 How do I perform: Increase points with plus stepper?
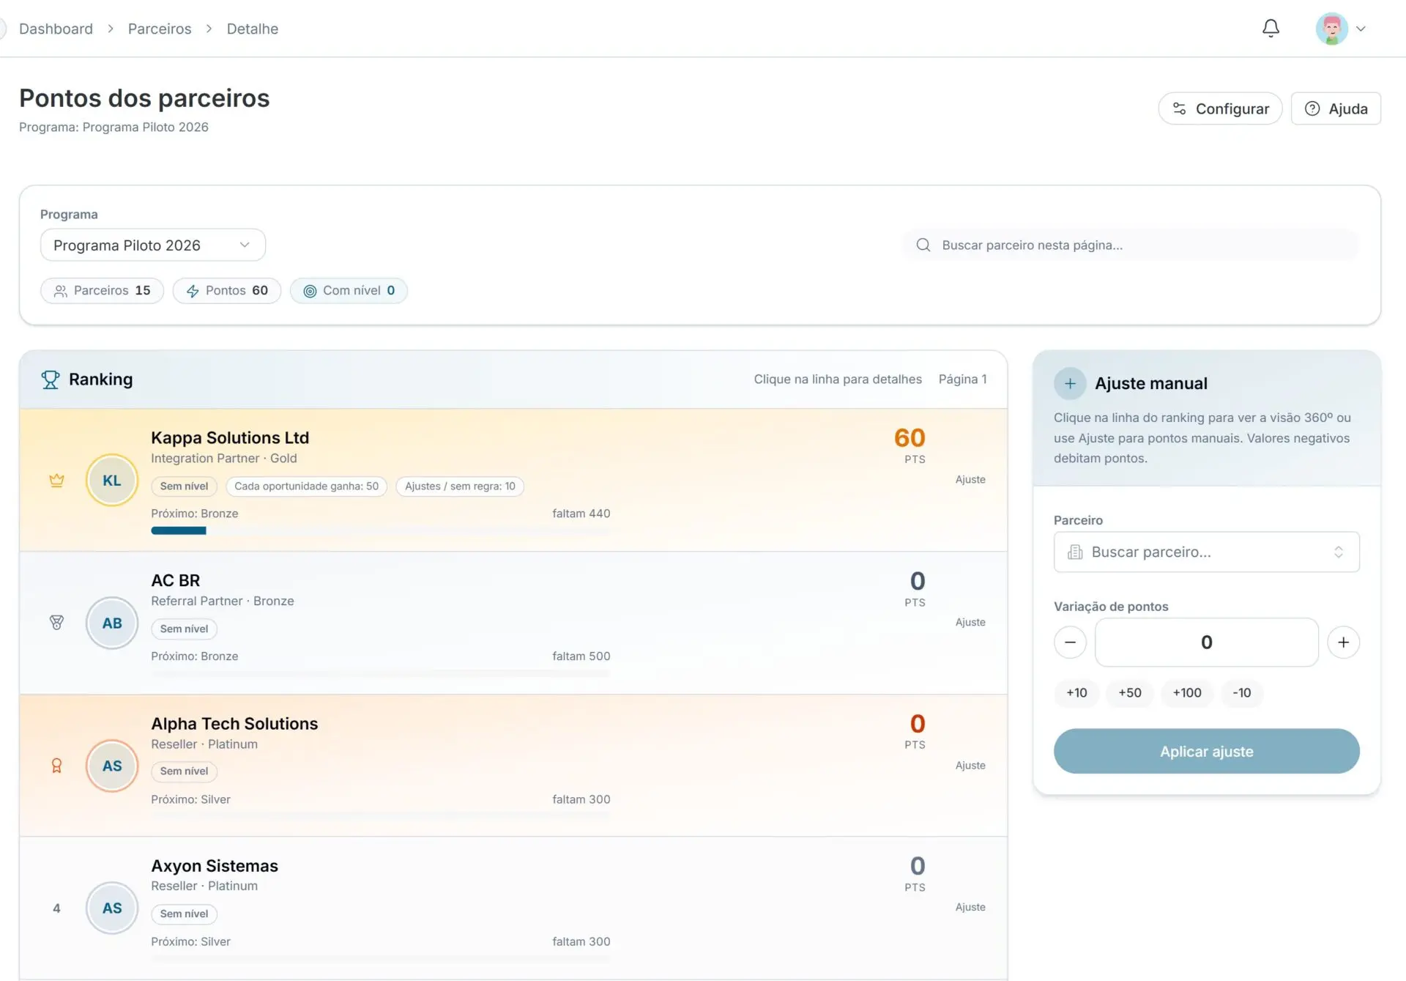tap(1343, 643)
